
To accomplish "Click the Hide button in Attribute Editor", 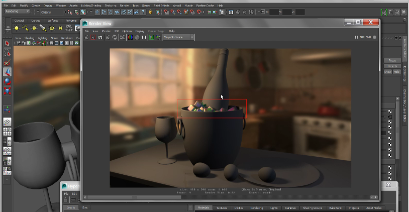I will coord(396,72).
